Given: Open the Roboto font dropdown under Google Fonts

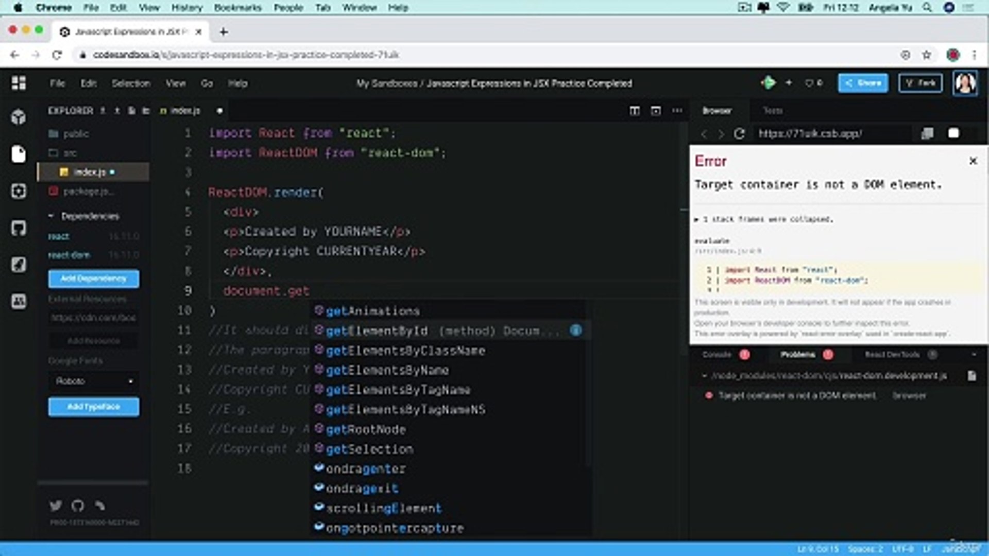Looking at the screenshot, I should coord(93,381).
